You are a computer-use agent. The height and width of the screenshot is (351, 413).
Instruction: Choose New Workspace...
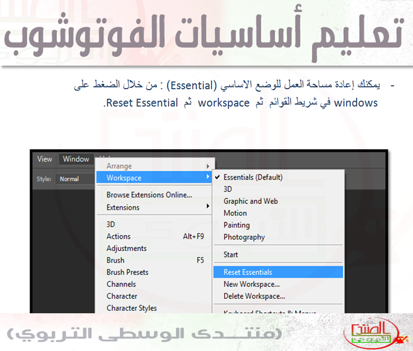[x=278, y=284]
